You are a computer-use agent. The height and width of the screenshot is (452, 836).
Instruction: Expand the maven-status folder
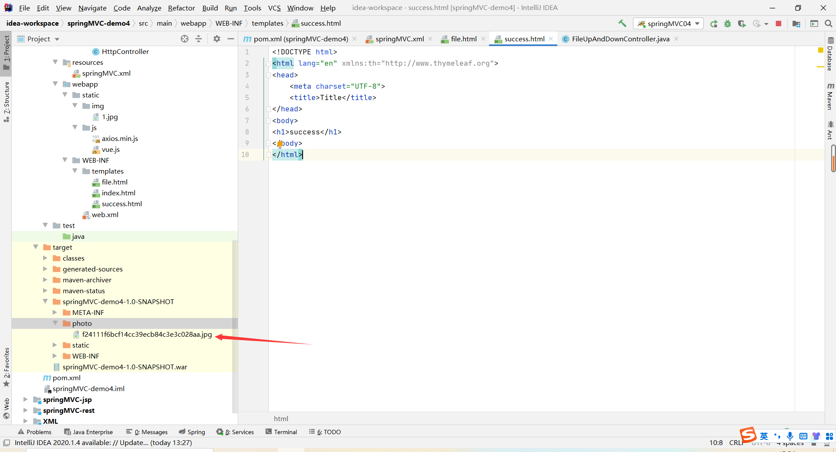click(45, 291)
